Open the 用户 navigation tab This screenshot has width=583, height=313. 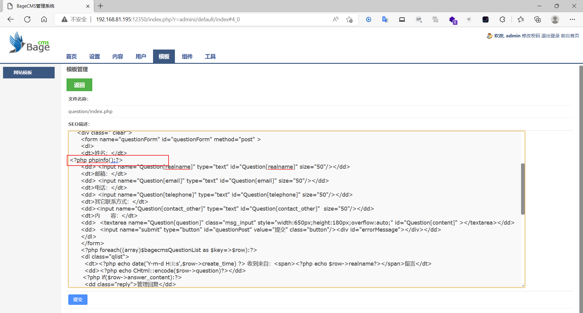141,57
